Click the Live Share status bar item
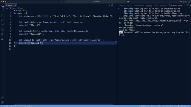191x107 pixels. (x=19, y=106)
